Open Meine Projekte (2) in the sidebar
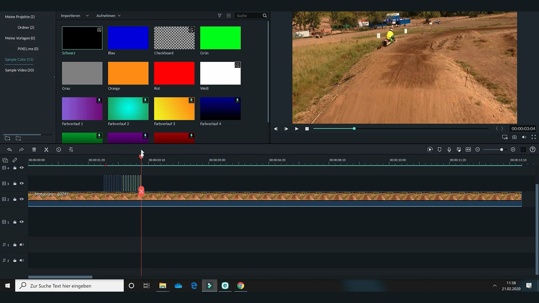Screen dimensions: 539x303 click(20, 17)
